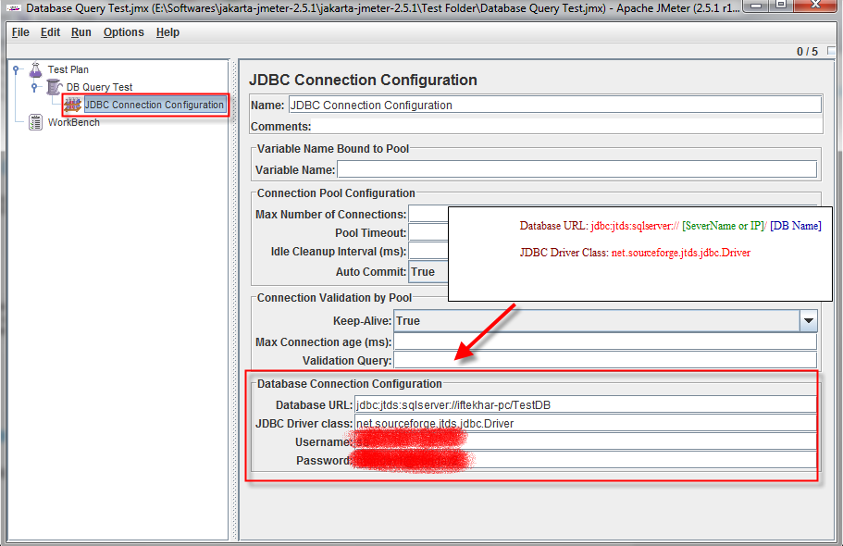Screen dimensions: 843x546
Task: Click the Variable Name Bound to Pool label
Action: coord(333,149)
